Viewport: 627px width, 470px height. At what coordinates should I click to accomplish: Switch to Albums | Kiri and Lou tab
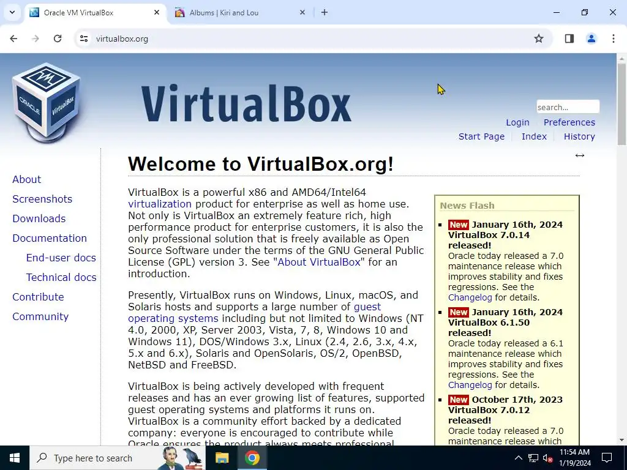click(x=240, y=13)
